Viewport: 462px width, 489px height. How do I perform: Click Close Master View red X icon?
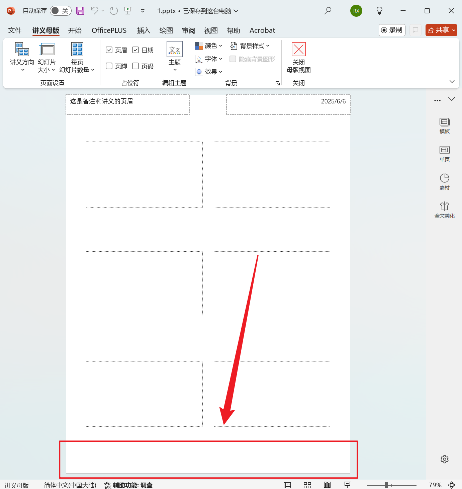[x=298, y=50]
